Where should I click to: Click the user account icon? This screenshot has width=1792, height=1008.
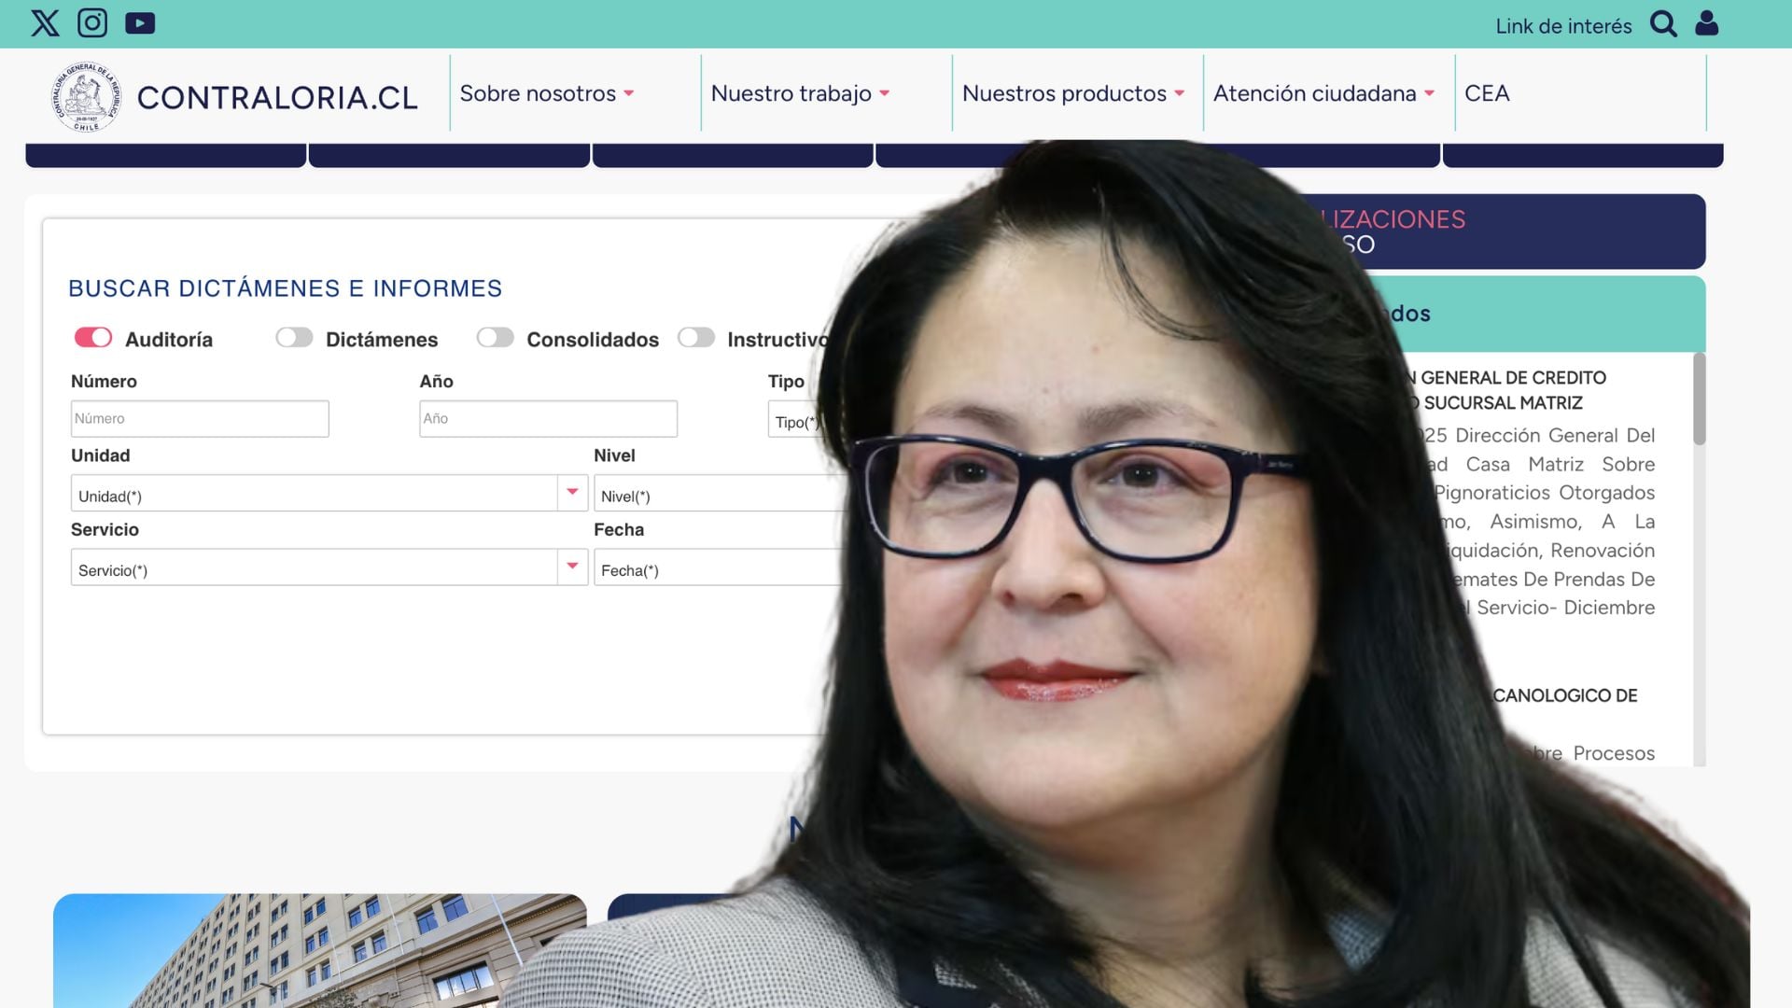[1706, 23]
